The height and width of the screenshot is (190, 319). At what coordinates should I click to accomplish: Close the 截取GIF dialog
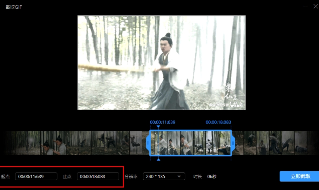315,6
